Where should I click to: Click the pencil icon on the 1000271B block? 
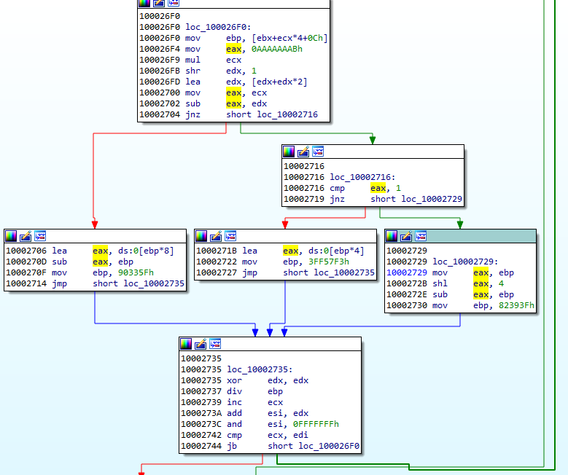point(216,236)
